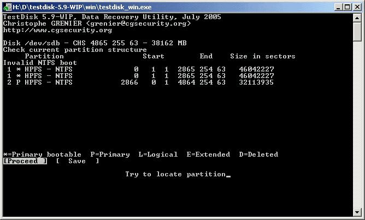Click the grenier@cgsecurity.org author line
The height and width of the screenshot is (220, 365).
[97, 23]
